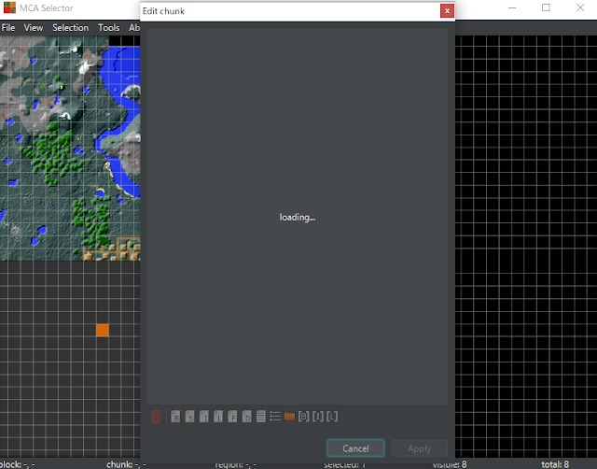Image resolution: width=597 pixels, height=469 pixels.
Task: Add a Byte tag (B icon)
Action: click(x=175, y=417)
